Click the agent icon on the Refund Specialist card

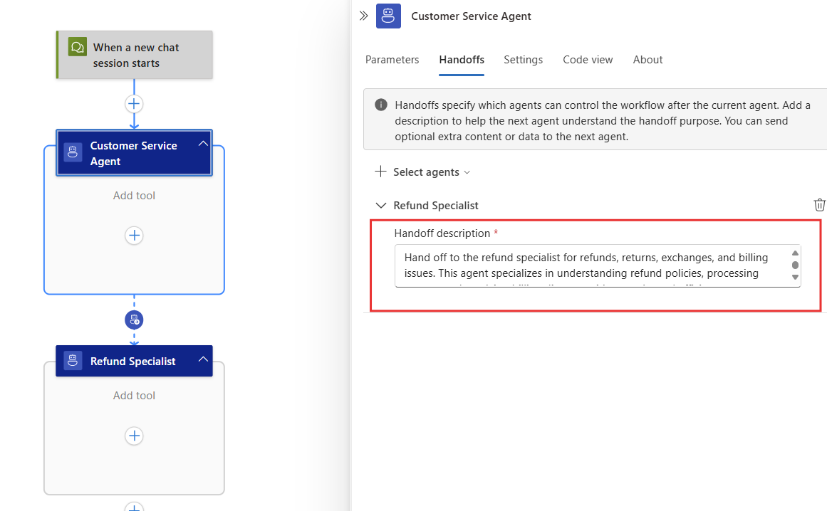[x=72, y=360]
